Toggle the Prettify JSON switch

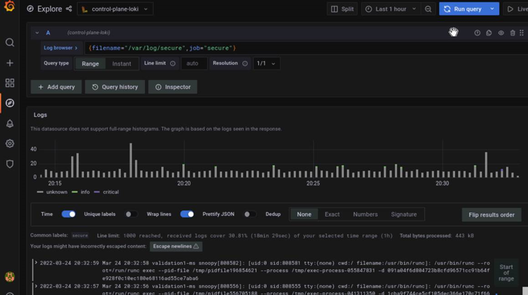(250, 214)
